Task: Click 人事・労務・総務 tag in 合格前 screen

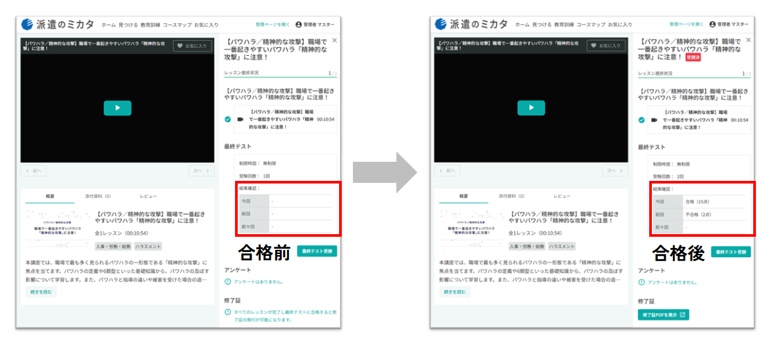Action: [113, 247]
